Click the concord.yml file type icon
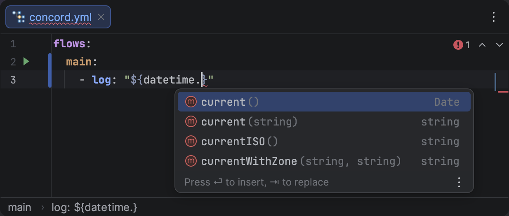This screenshot has width=509, height=216. click(19, 17)
